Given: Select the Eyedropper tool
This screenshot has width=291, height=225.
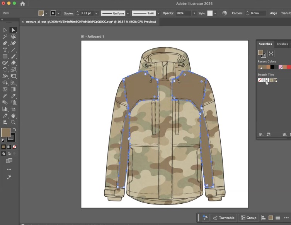Looking at the screenshot, I should (x=13, y=96).
